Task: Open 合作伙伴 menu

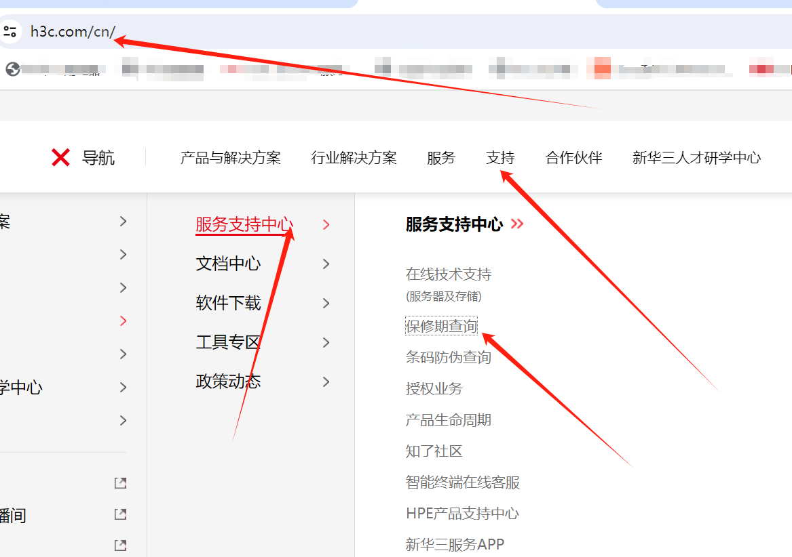Action: point(573,158)
